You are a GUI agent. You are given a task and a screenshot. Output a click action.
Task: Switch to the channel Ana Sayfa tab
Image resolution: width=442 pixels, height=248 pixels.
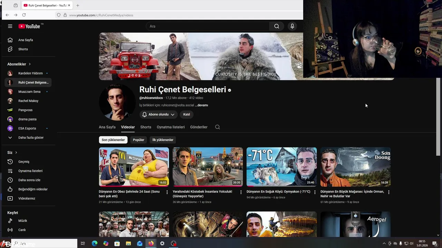pyautogui.click(x=107, y=127)
